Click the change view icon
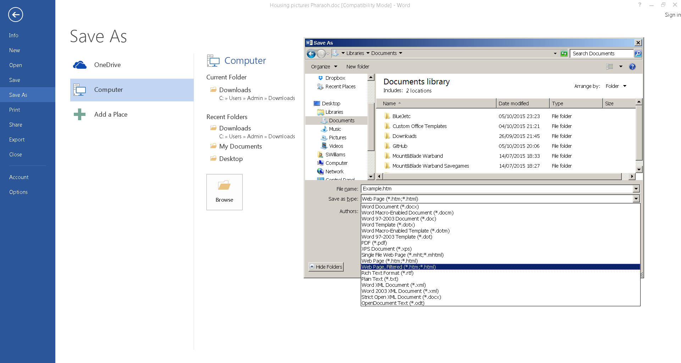Viewport: 681px width, 363px height. click(610, 67)
